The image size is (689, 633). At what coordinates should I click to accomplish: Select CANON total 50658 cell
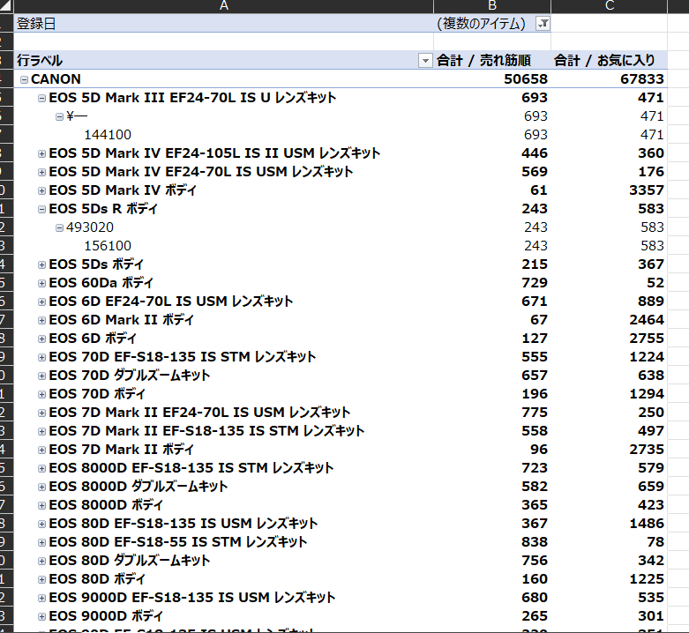492,79
